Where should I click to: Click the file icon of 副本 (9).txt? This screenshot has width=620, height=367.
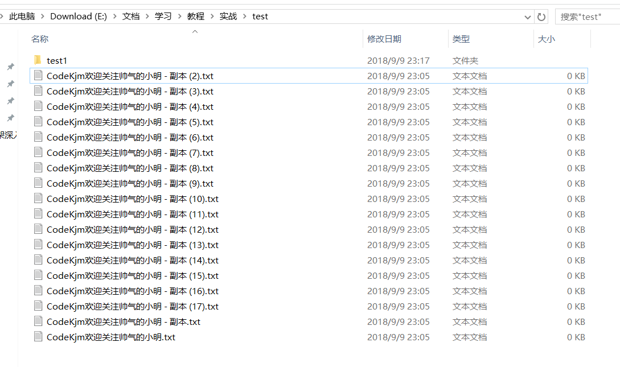pyautogui.click(x=38, y=183)
